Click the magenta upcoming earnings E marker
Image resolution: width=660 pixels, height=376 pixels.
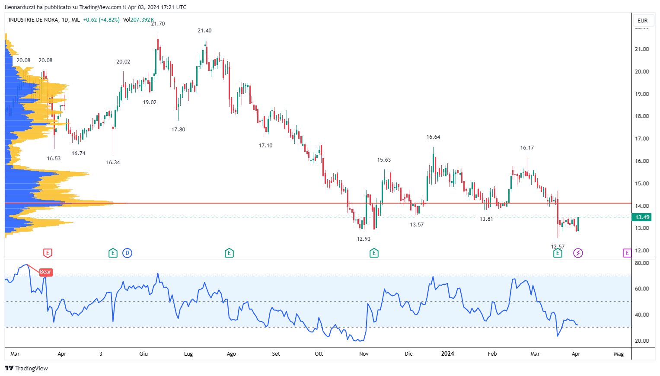coord(627,253)
